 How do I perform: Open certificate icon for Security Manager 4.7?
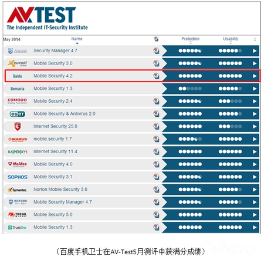(x=156, y=51)
